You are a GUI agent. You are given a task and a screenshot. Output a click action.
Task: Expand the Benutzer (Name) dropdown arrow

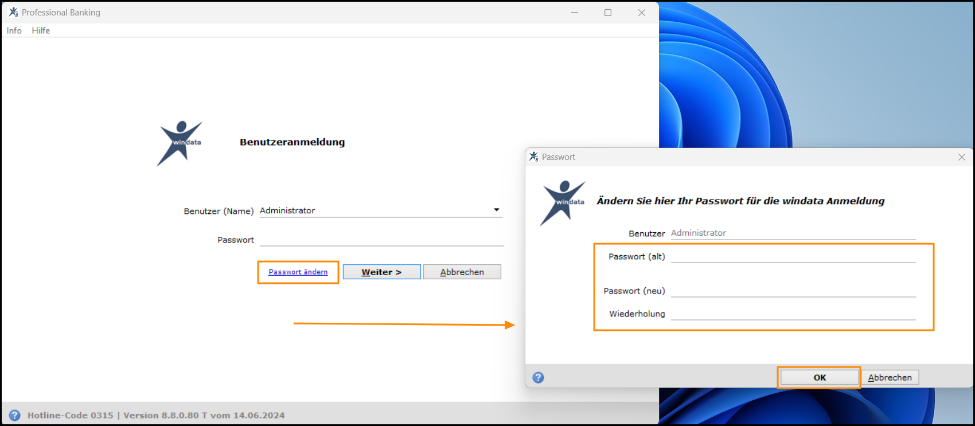pyautogui.click(x=497, y=210)
